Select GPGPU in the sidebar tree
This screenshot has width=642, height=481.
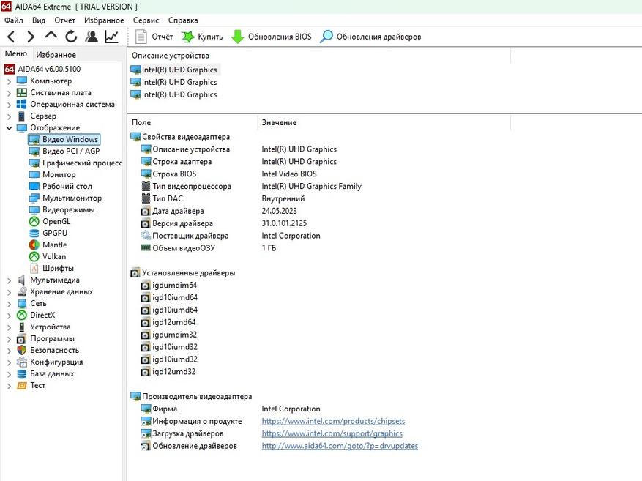(x=54, y=233)
